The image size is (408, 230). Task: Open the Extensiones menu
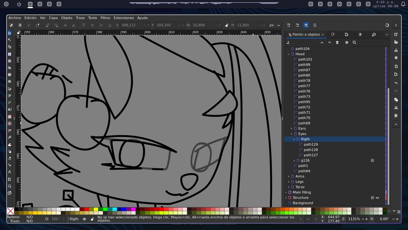pyautogui.click(x=124, y=18)
